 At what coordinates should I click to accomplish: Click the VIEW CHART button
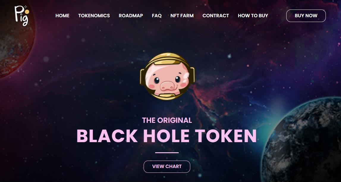167,167
